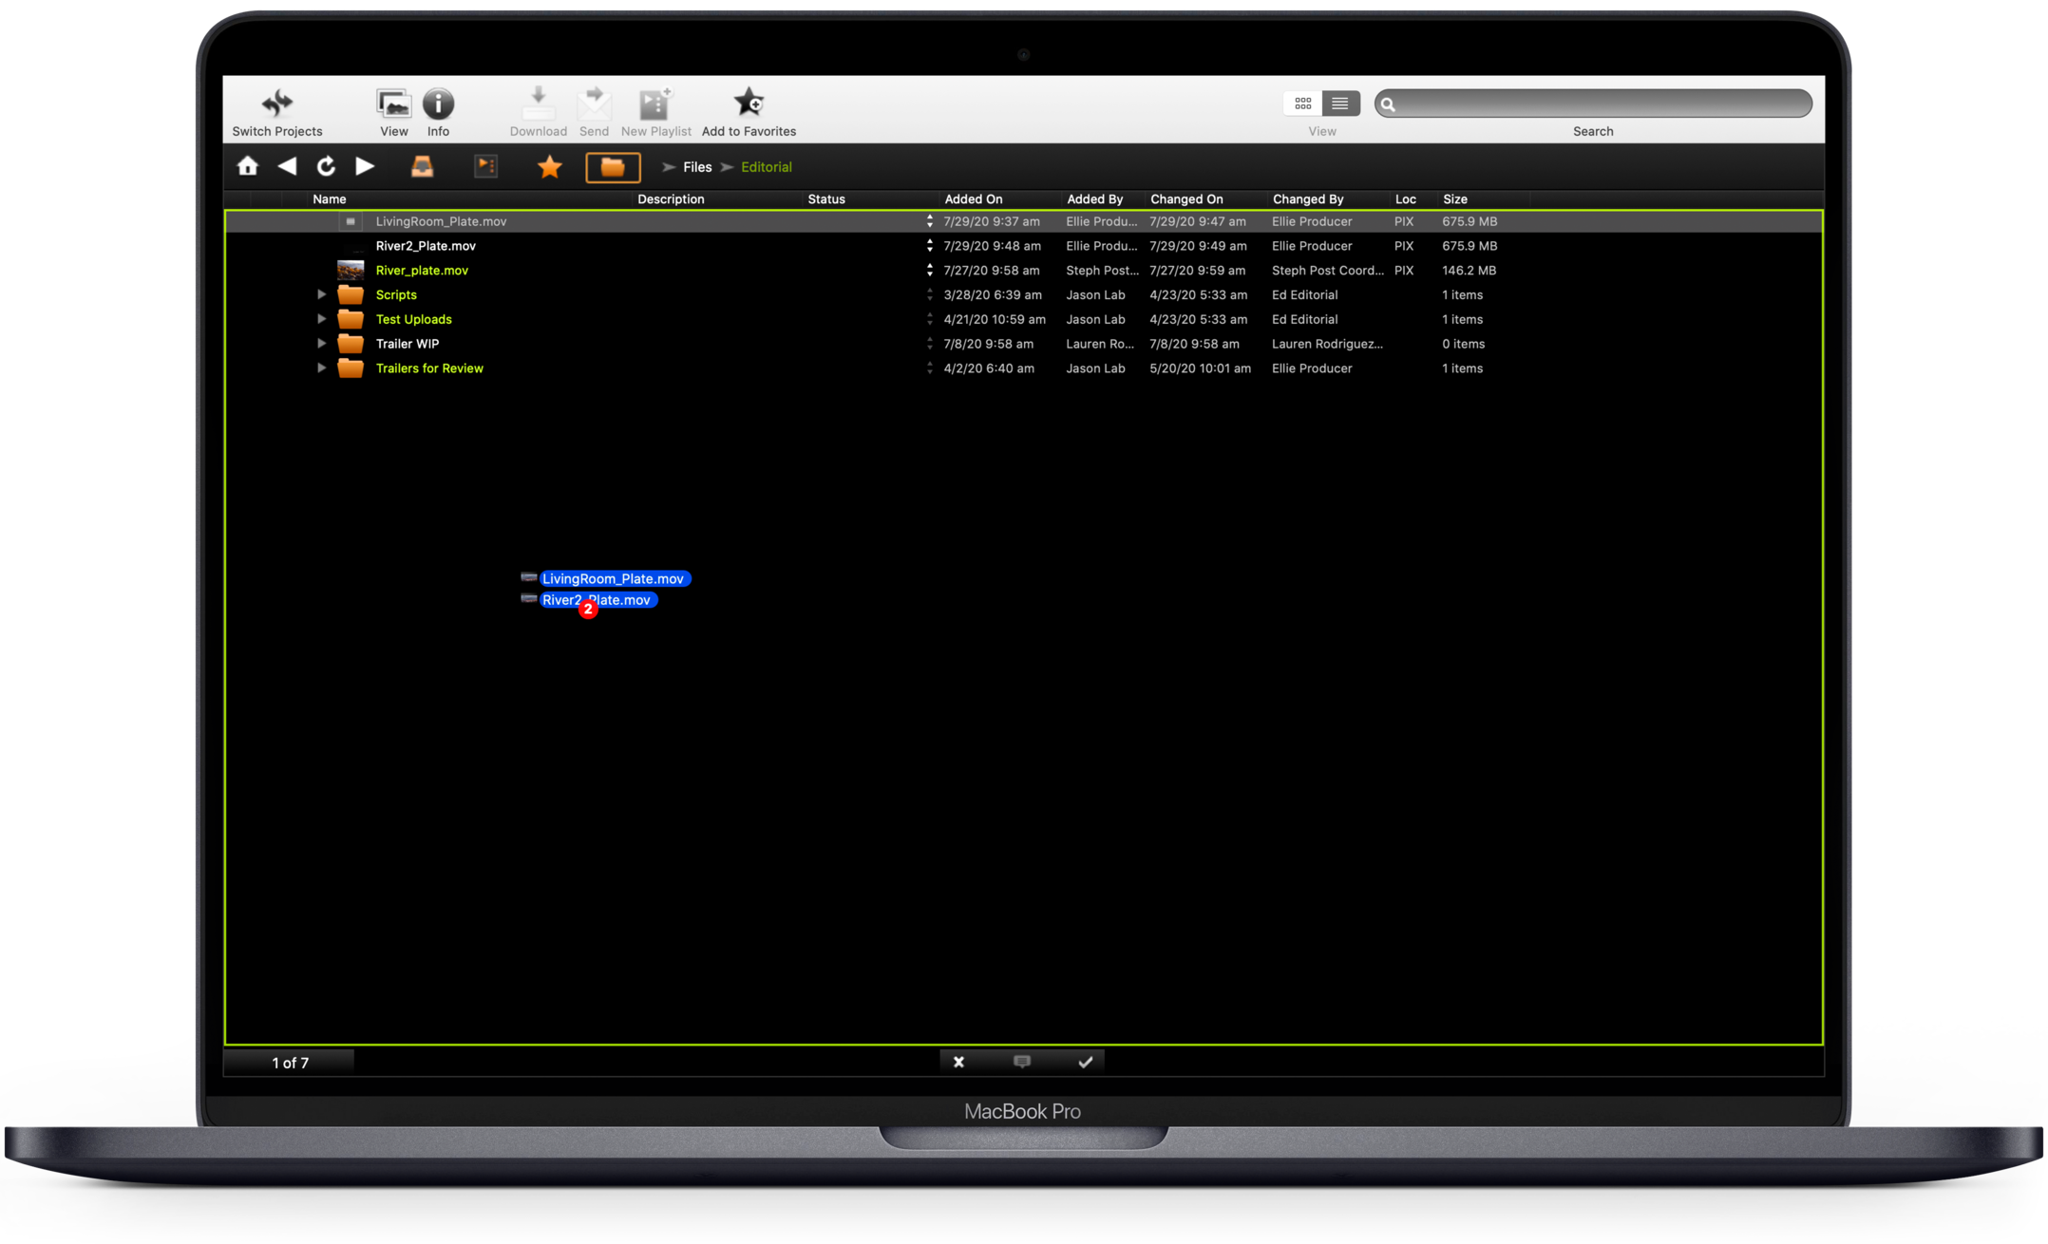Open the Inbox tray icon
This screenshot has width=2048, height=1244.
tap(422, 166)
